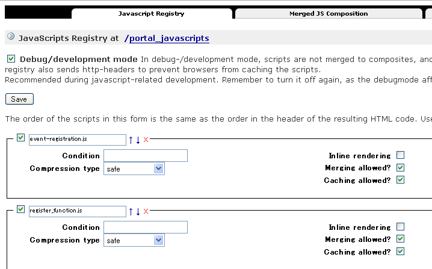Switch to the Merged JS Composition tab
The height and width of the screenshot is (269, 432).
(329, 13)
